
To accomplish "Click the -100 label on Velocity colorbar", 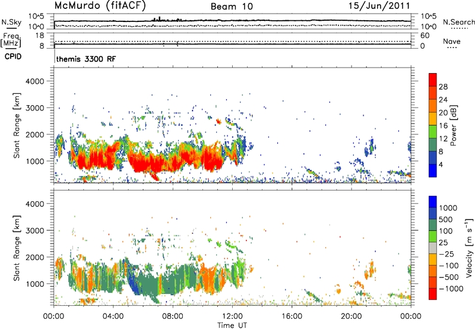I will 448,265.
